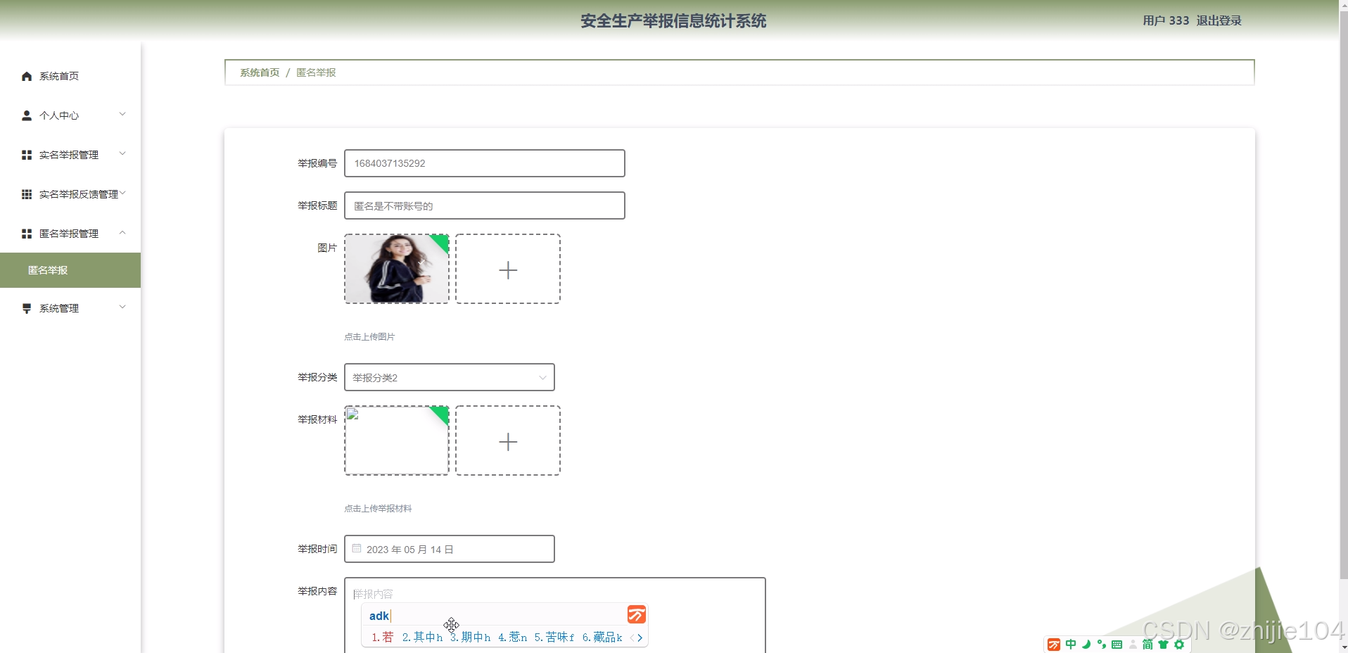Toggle IME simplified/traditional 简 button
Viewport: 1348px width, 653px height.
pos(1147,645)
